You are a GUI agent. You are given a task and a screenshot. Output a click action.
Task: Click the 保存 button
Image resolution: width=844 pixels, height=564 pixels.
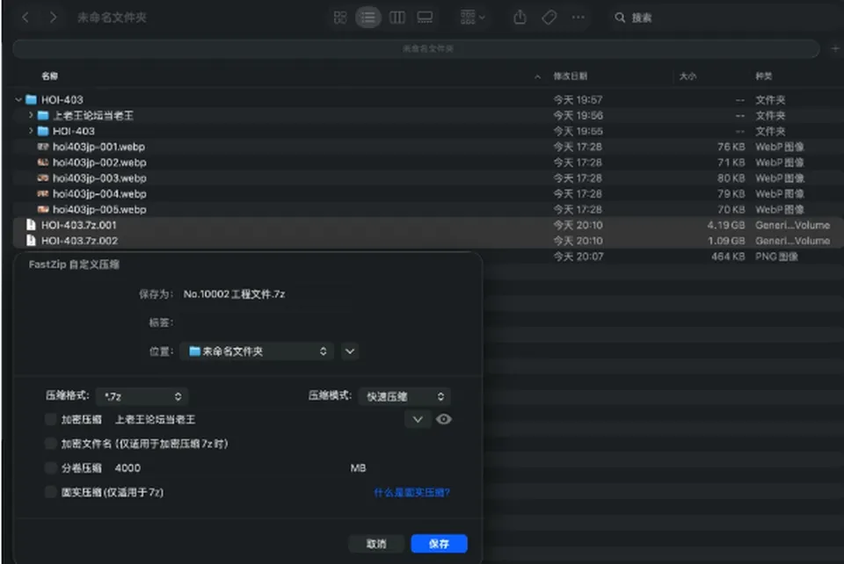[x=440, y=544]
